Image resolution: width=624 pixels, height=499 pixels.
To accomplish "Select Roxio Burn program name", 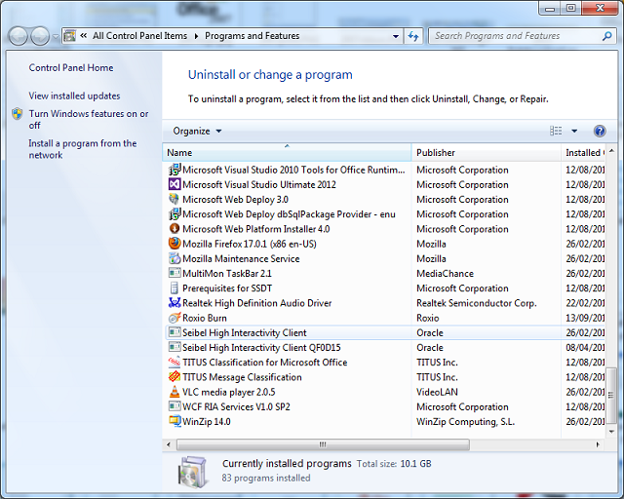I will pos(204,318).
